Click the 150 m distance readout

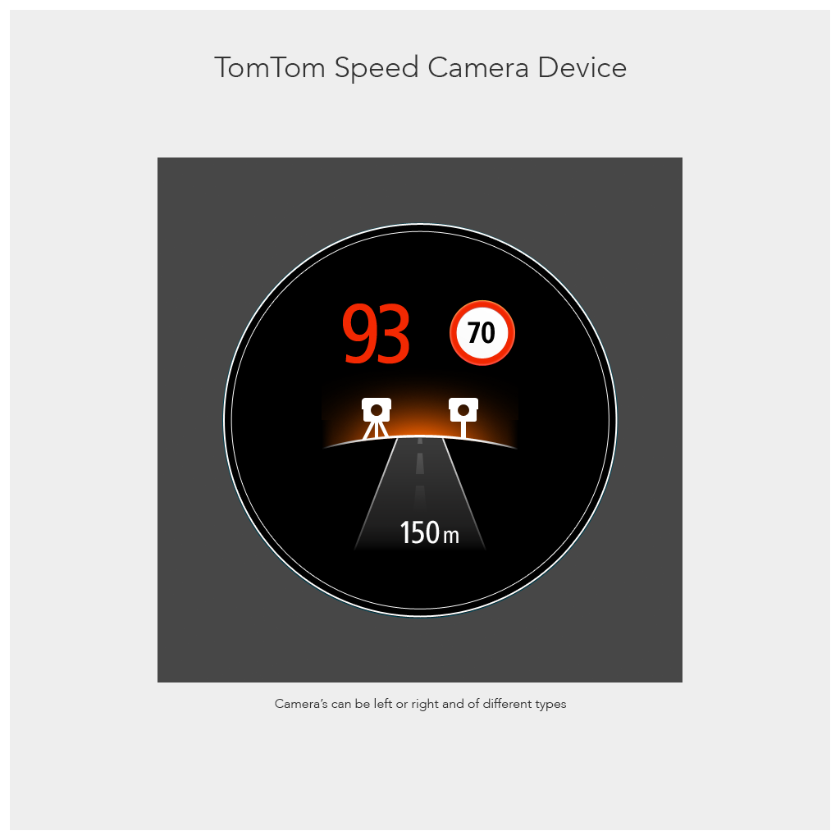point(430,533)
